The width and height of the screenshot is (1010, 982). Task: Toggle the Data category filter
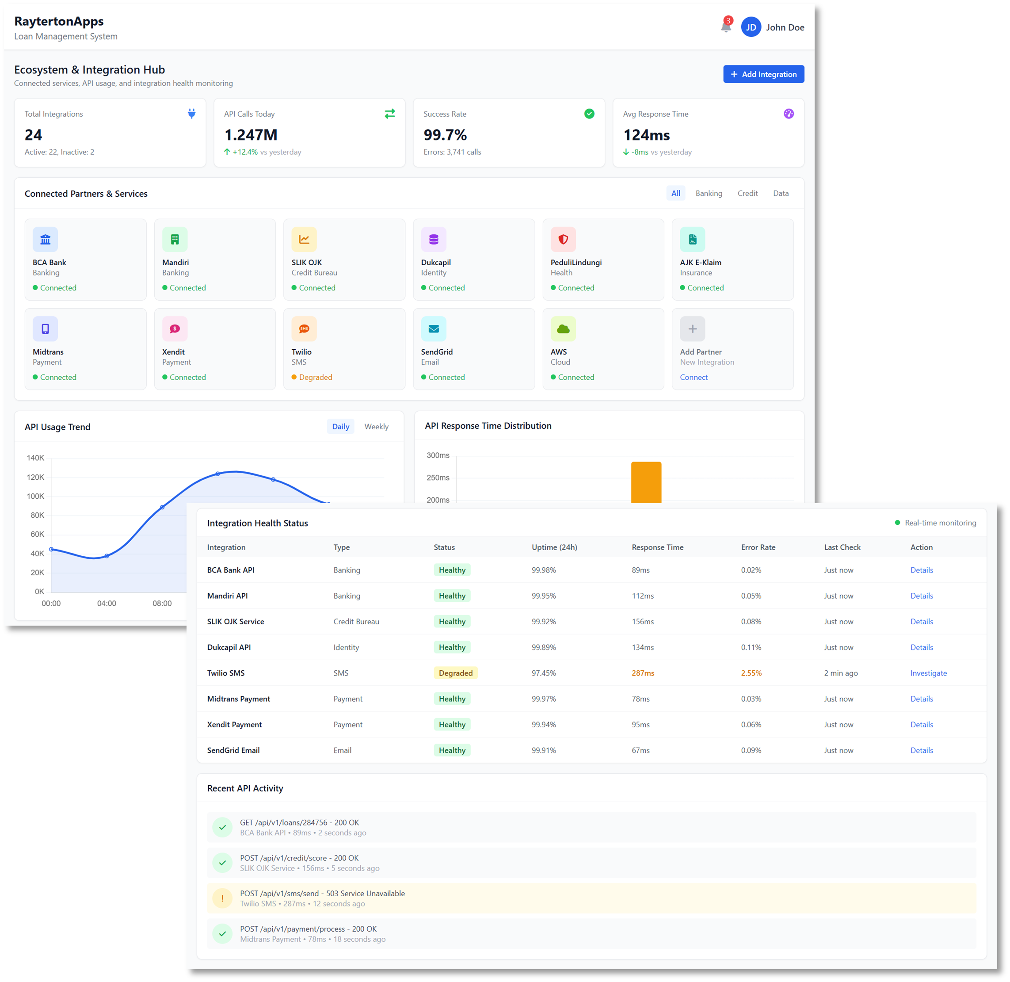click(x=781, y=193)
